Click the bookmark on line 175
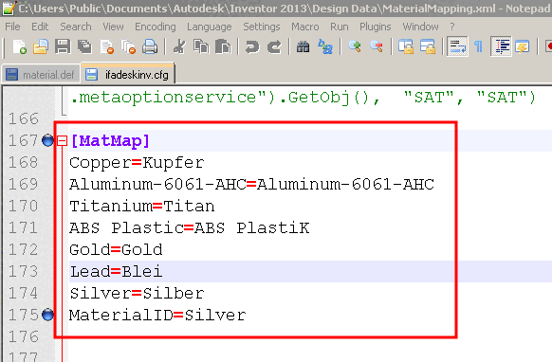Screen dimensions: 552x362 (x=47, y=315)
